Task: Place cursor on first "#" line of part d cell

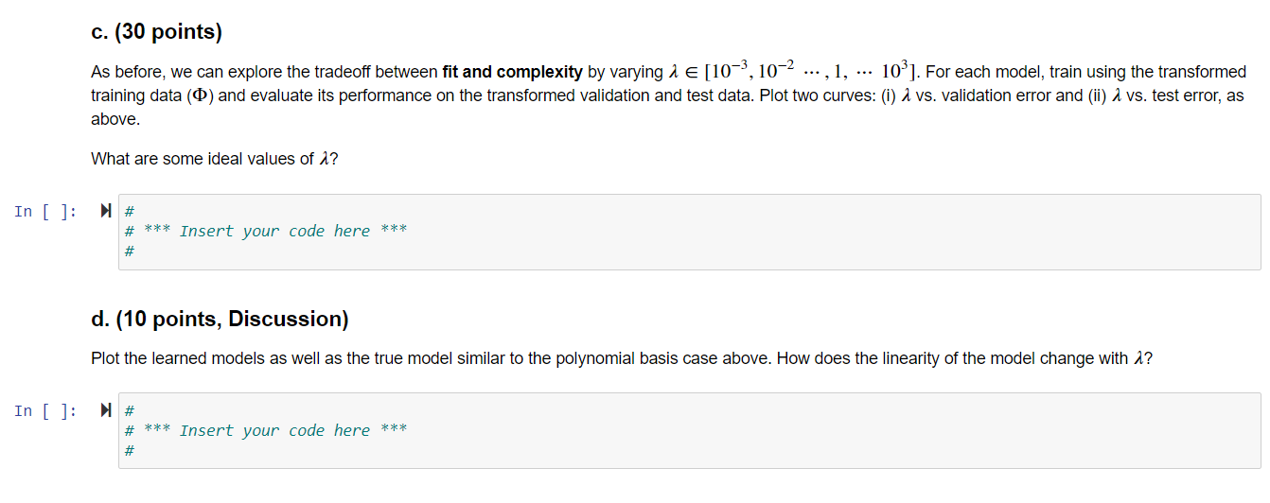Action: pos(130,410)
